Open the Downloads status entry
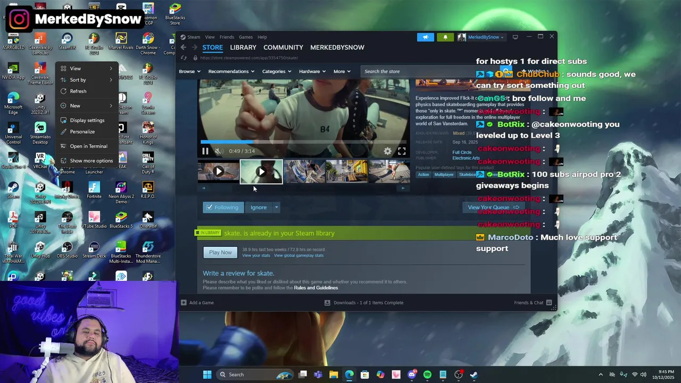Viewport: 681px width, 383px height. pos(364,303)
